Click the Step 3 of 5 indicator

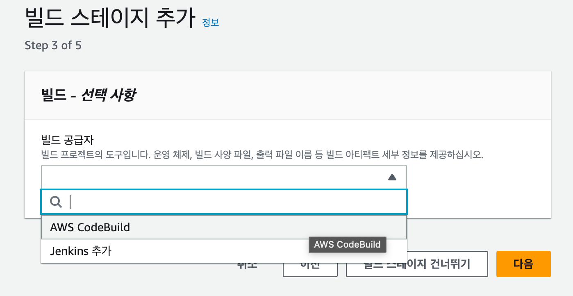pos(53,45)
